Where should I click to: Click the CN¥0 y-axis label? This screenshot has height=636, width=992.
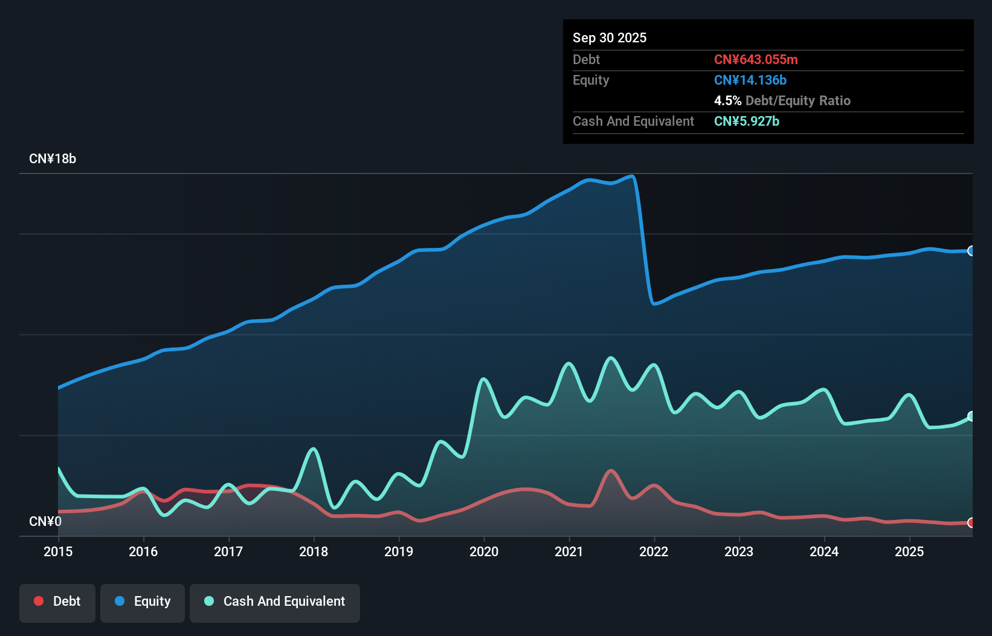point(45,521)
